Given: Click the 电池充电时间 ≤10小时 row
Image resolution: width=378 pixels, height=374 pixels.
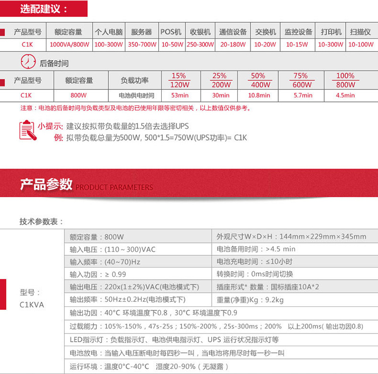Looking at the screenshot, I should click(x=295, y=262).
